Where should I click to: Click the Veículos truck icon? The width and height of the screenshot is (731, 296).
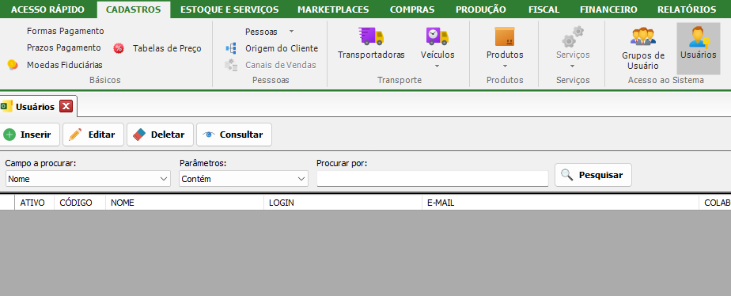click(437, 36)
